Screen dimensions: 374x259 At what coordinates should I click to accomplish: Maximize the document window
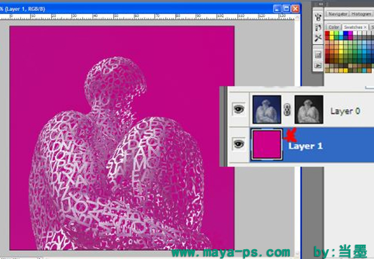(286, 9)
